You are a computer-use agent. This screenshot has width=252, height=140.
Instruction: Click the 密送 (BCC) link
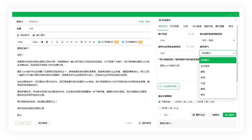click(147, 21)
